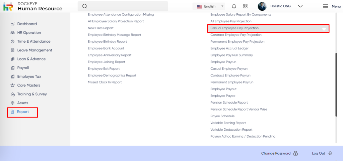Open Payrun Adhoc Earning / Deduction Pending
This screenshot has height=161, width=343.
pyautogui.click(x=243, y=136)
